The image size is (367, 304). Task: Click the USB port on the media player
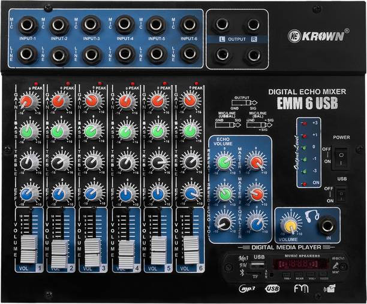pyautogui.click(x=257, y=266)
